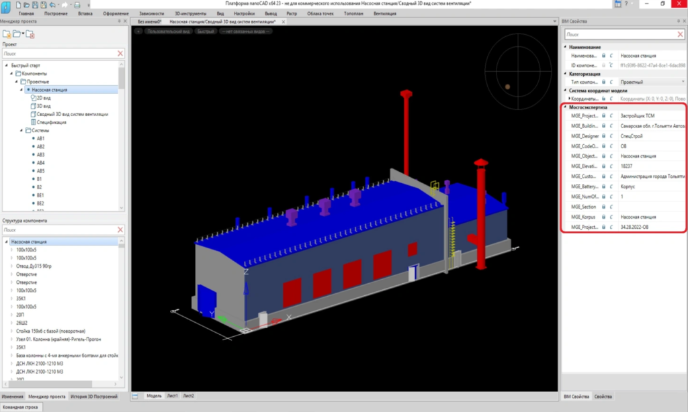Click the pin toggle on Менеджер проекта panel
Image resolution: width=688 pixels, height=412 pixels.
[x=119, y=21]
